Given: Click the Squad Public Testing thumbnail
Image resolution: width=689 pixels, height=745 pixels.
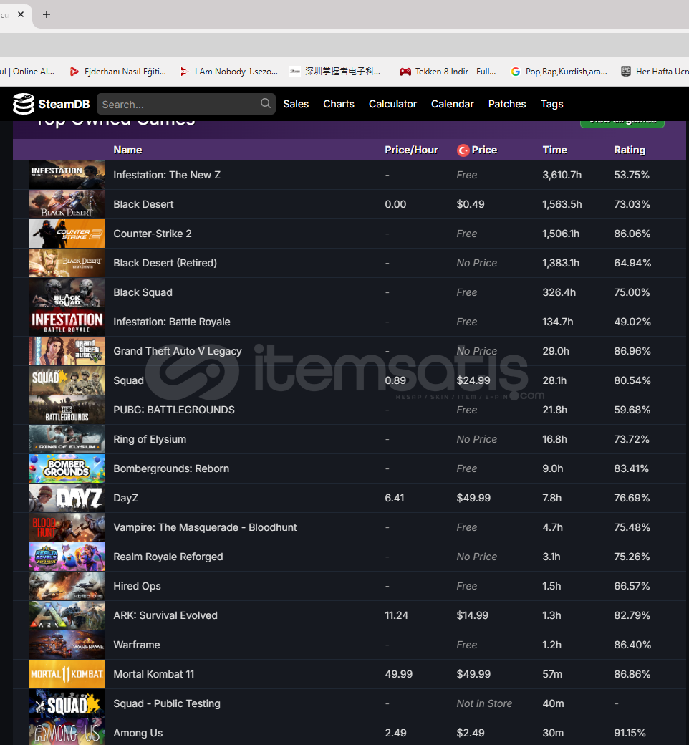Looking at the screenshot, I should pyautogui.click(x=67, y=703).
